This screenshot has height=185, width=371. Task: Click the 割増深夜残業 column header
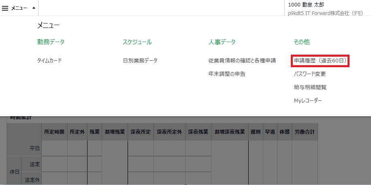tap(230, 132)
